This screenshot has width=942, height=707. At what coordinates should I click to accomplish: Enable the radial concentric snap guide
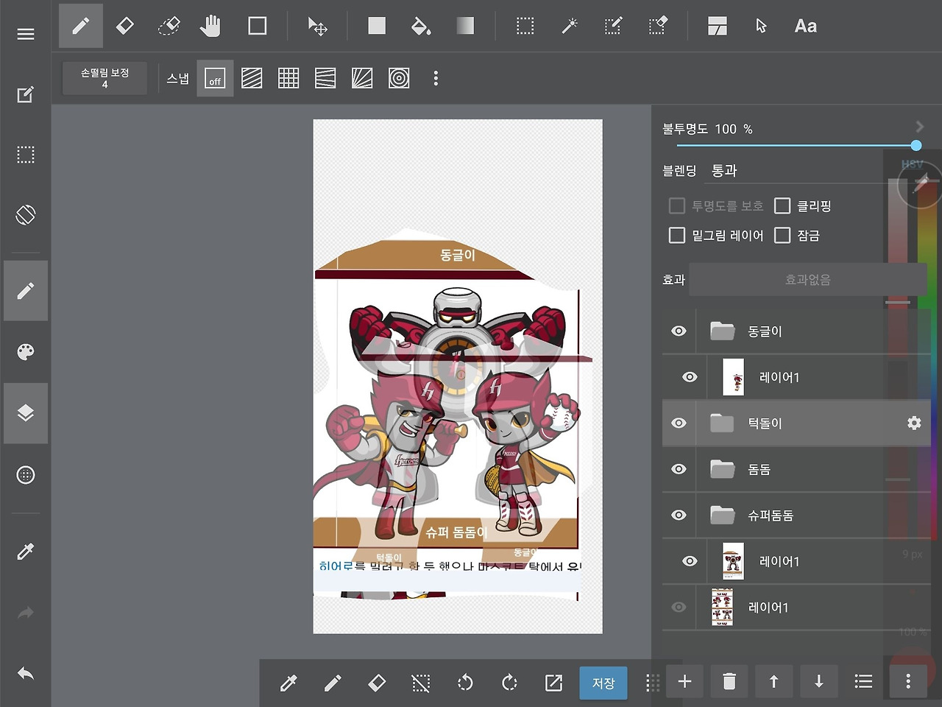click(x=399, y=78)
